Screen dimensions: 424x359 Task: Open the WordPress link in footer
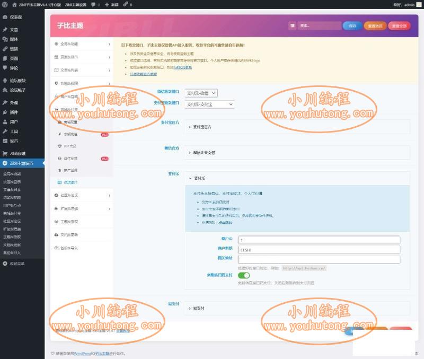82,354
